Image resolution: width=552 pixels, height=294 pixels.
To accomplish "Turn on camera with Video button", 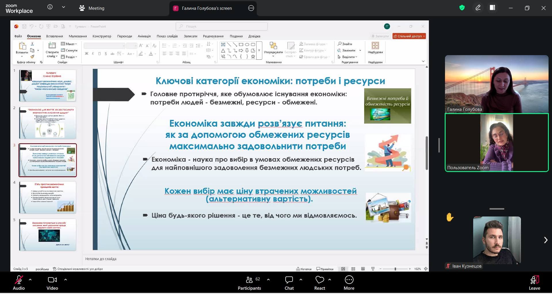I will pyautogui.click(x=52, y=283).
